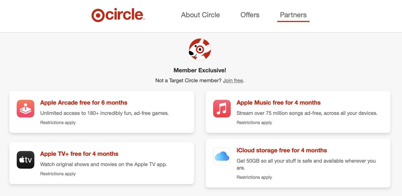Click Restrictions apply under Apple Music
This screenshot has width=402, height=196.
click(254, 122)
